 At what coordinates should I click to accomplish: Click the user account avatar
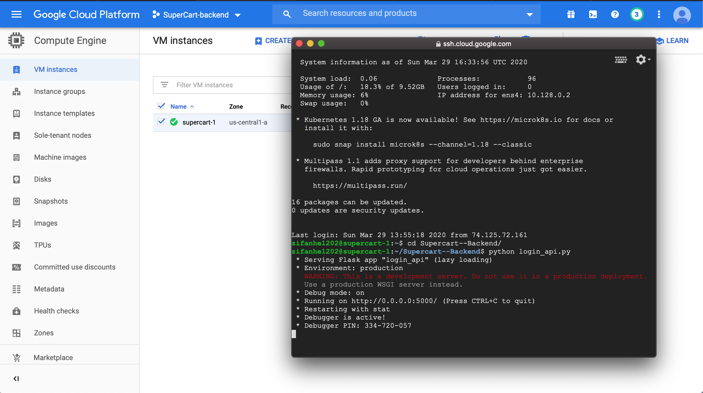point(682,15)
